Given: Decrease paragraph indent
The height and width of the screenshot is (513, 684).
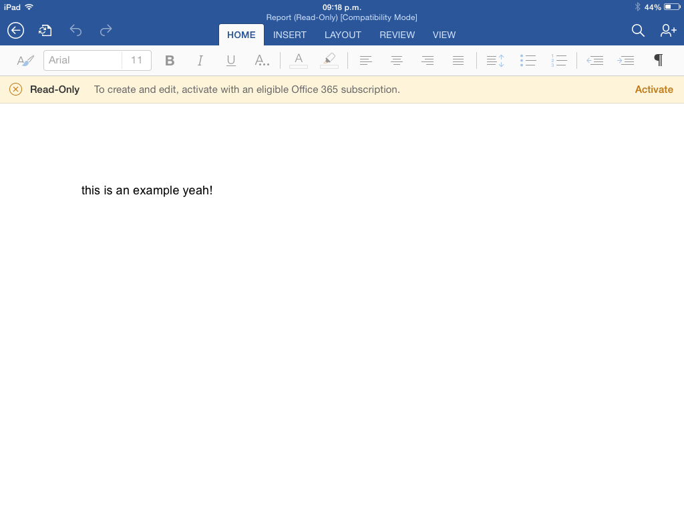Looking at the screenshot, I should coord(594,60).
